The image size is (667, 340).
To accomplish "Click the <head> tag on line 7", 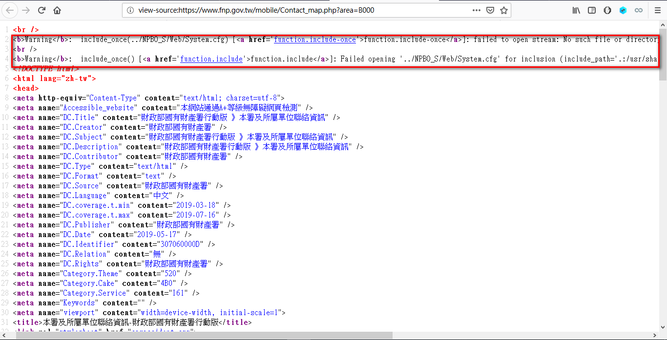I will (25, 88).
